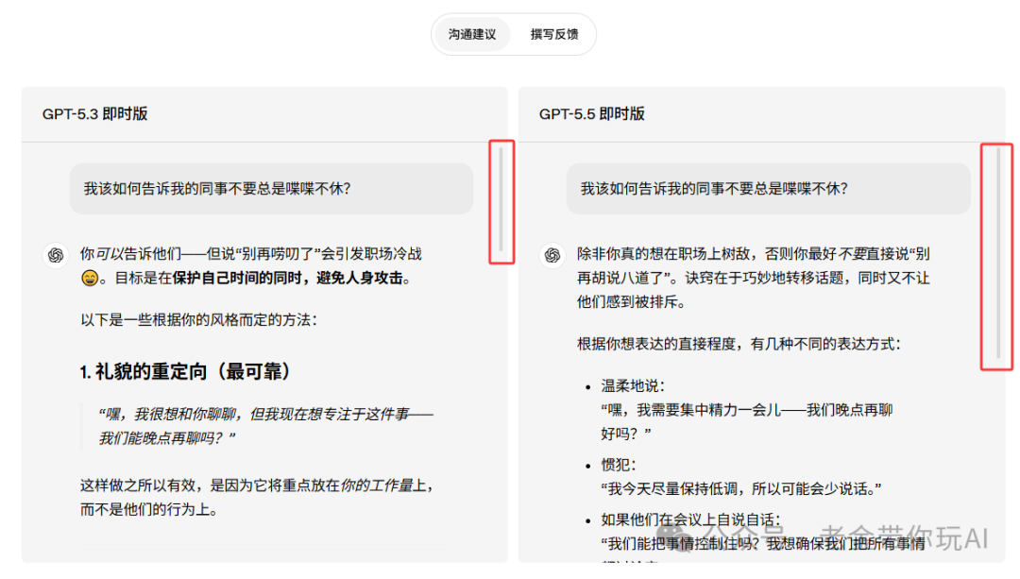This screenshot has width=1020, height=579.
Task: Click the user question bubble in GPT-5.5 panel
Action: click(768, 189)
